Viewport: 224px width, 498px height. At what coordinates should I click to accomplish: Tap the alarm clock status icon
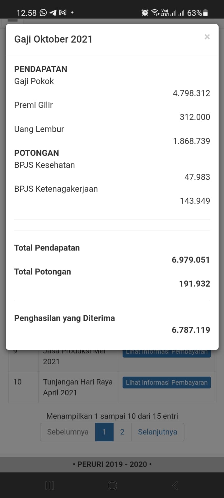click(x=145, y=13)
